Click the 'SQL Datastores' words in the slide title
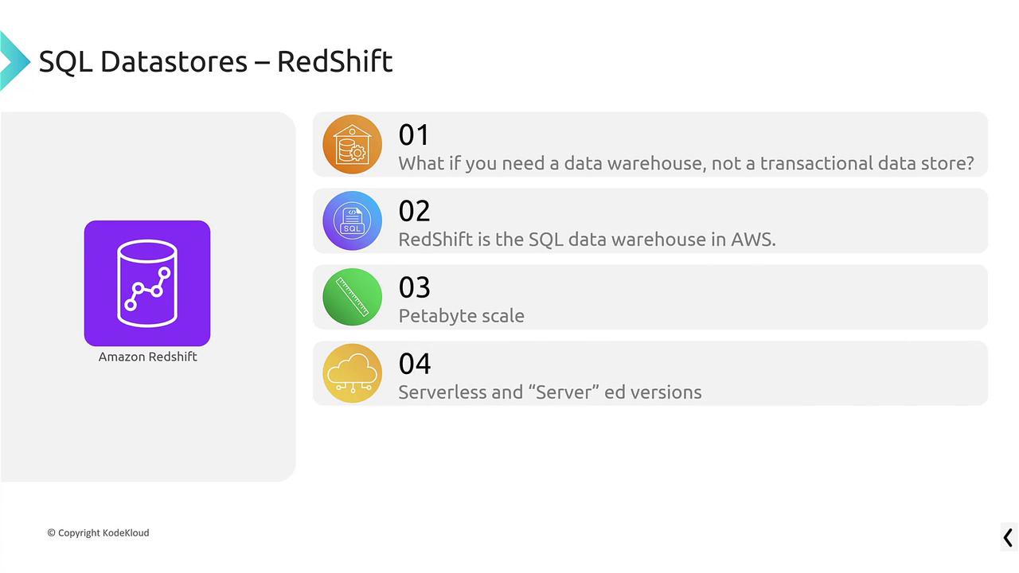Screen dimensions: 1019x573 [143, 61]
